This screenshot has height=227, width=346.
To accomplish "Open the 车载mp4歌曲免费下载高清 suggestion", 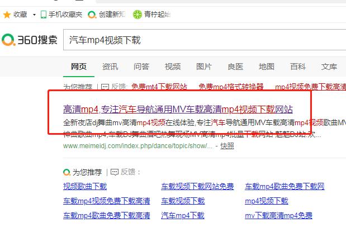I will pos(107,215).
